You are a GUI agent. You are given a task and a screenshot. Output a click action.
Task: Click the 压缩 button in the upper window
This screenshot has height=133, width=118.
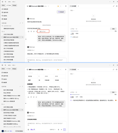[113, 29]
